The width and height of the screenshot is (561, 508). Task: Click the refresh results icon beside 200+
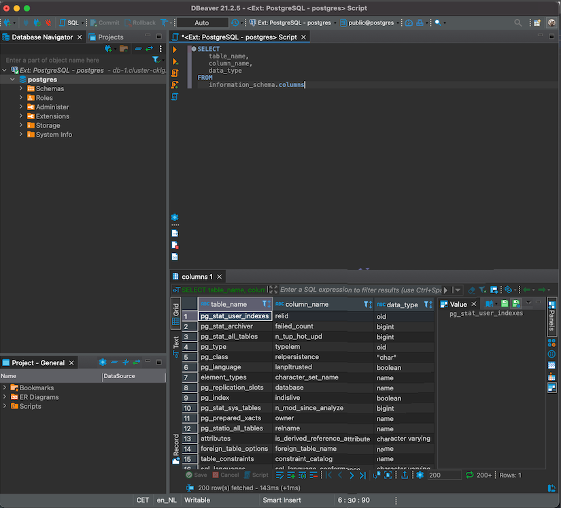coord(469,475)
